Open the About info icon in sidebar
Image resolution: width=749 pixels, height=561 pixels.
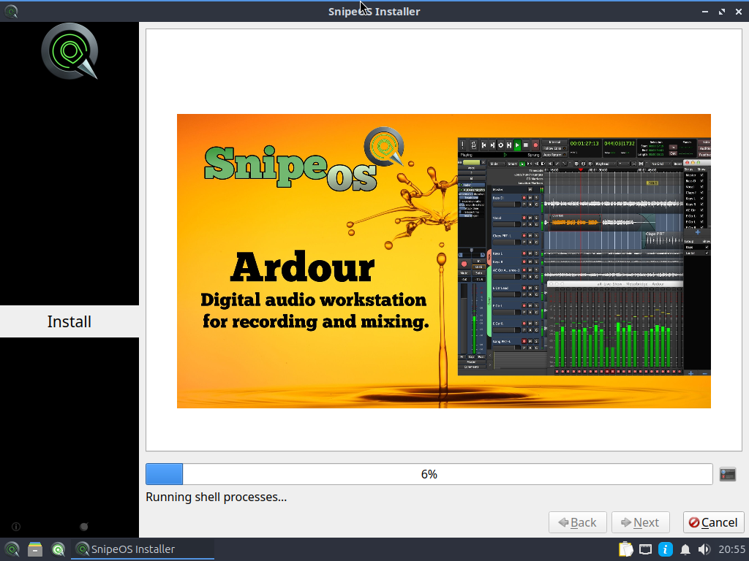click(16, 527)
